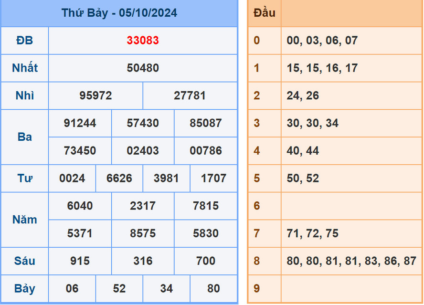Viewport: 424px width, 305px height.
Task: Click the ĐB prize label
Action: click(24, 41)
